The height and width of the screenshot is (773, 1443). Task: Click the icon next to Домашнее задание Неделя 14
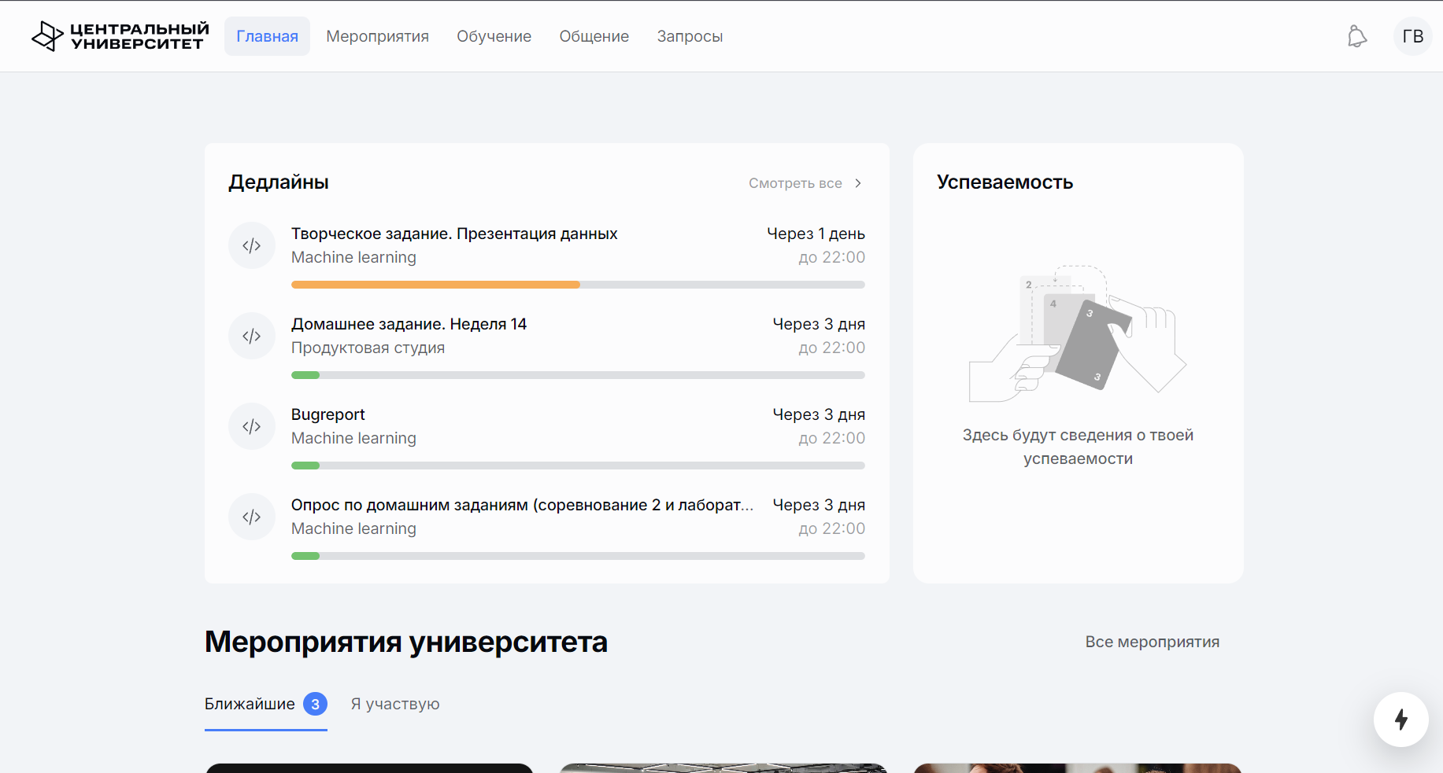[x=252, y=336]
